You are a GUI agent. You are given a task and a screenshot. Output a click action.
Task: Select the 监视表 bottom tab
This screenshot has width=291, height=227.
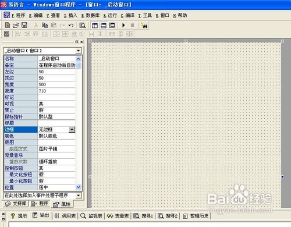tap(91, 216)
